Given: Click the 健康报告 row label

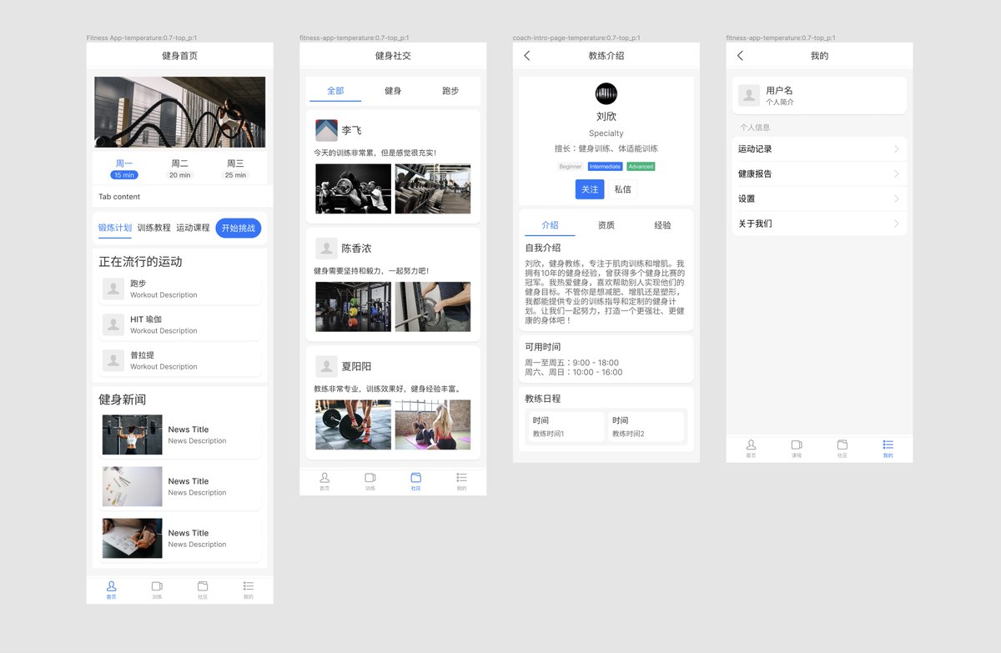Looking at the screenshot, I should point(755,174).
